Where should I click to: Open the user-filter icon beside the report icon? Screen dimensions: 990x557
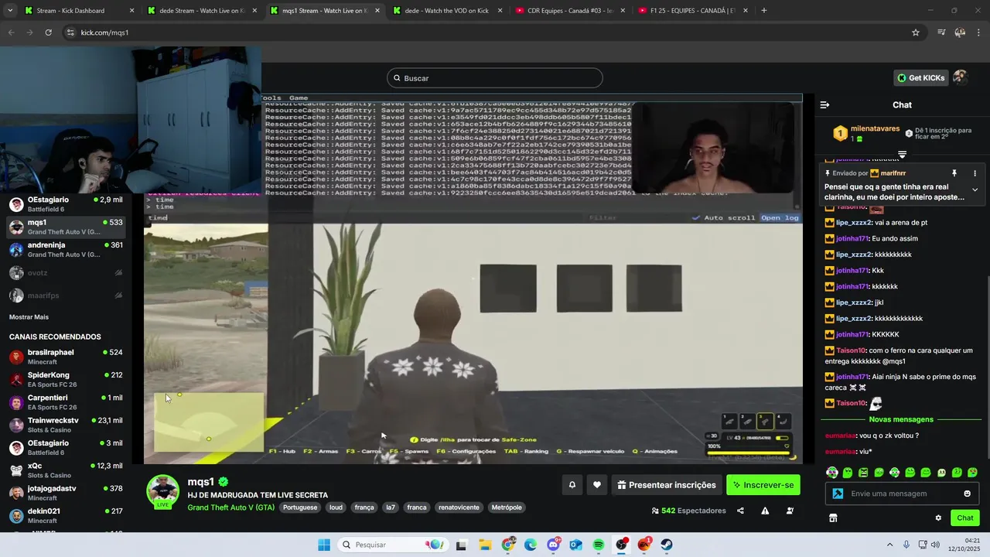(790, 511)
